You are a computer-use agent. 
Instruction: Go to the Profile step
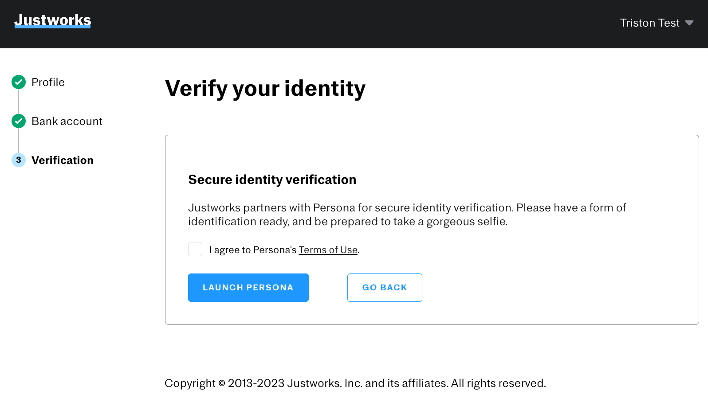[48, 82]
